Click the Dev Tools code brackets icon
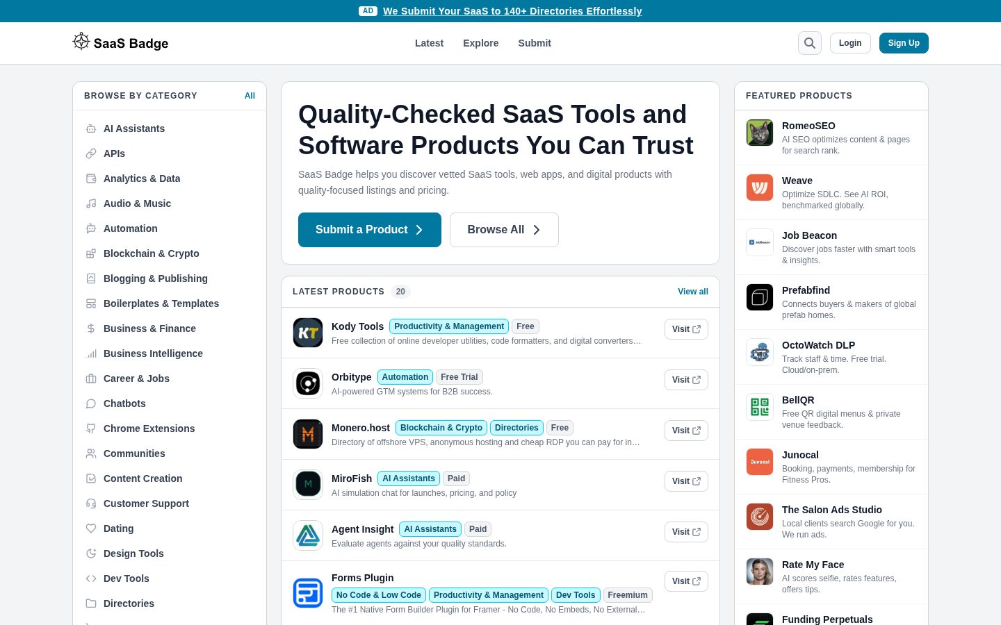Image resolution: width=1001 pixels, height=625 pixels. [x=91, y=578]
